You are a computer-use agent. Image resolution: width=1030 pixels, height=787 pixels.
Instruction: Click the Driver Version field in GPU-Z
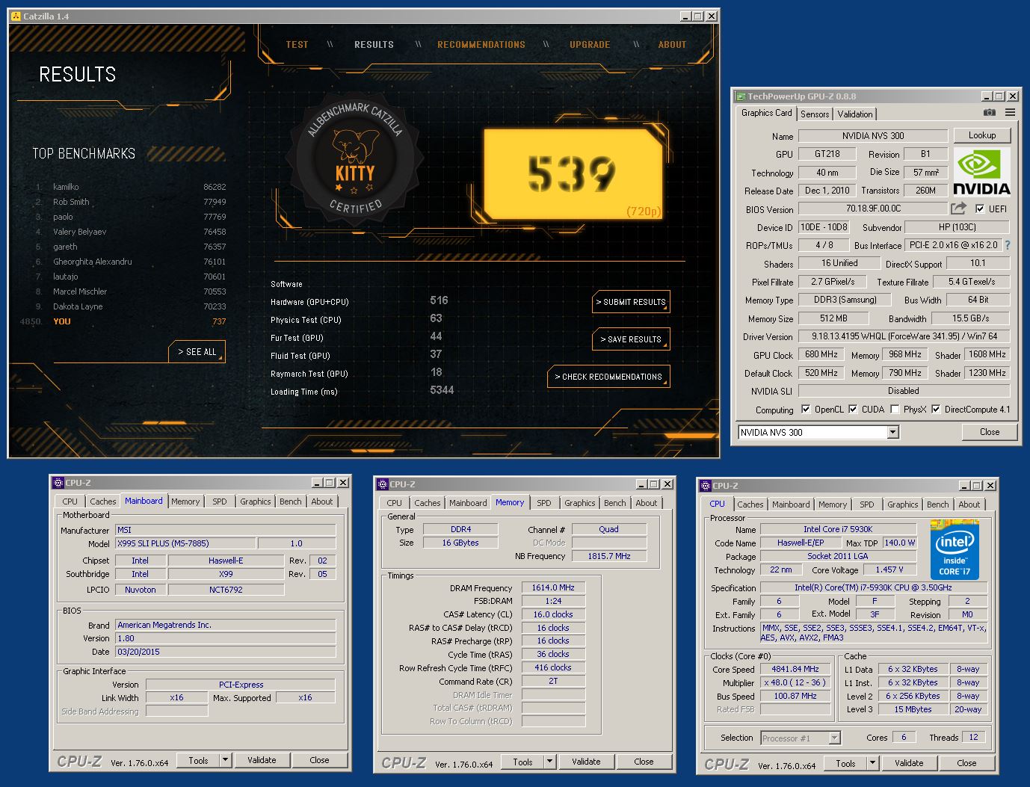(x=904, y=336)
